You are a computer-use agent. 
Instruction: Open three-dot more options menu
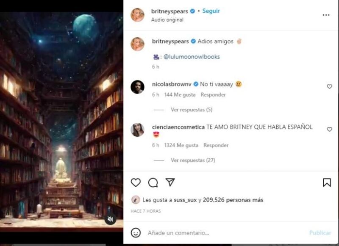[326, 15]
